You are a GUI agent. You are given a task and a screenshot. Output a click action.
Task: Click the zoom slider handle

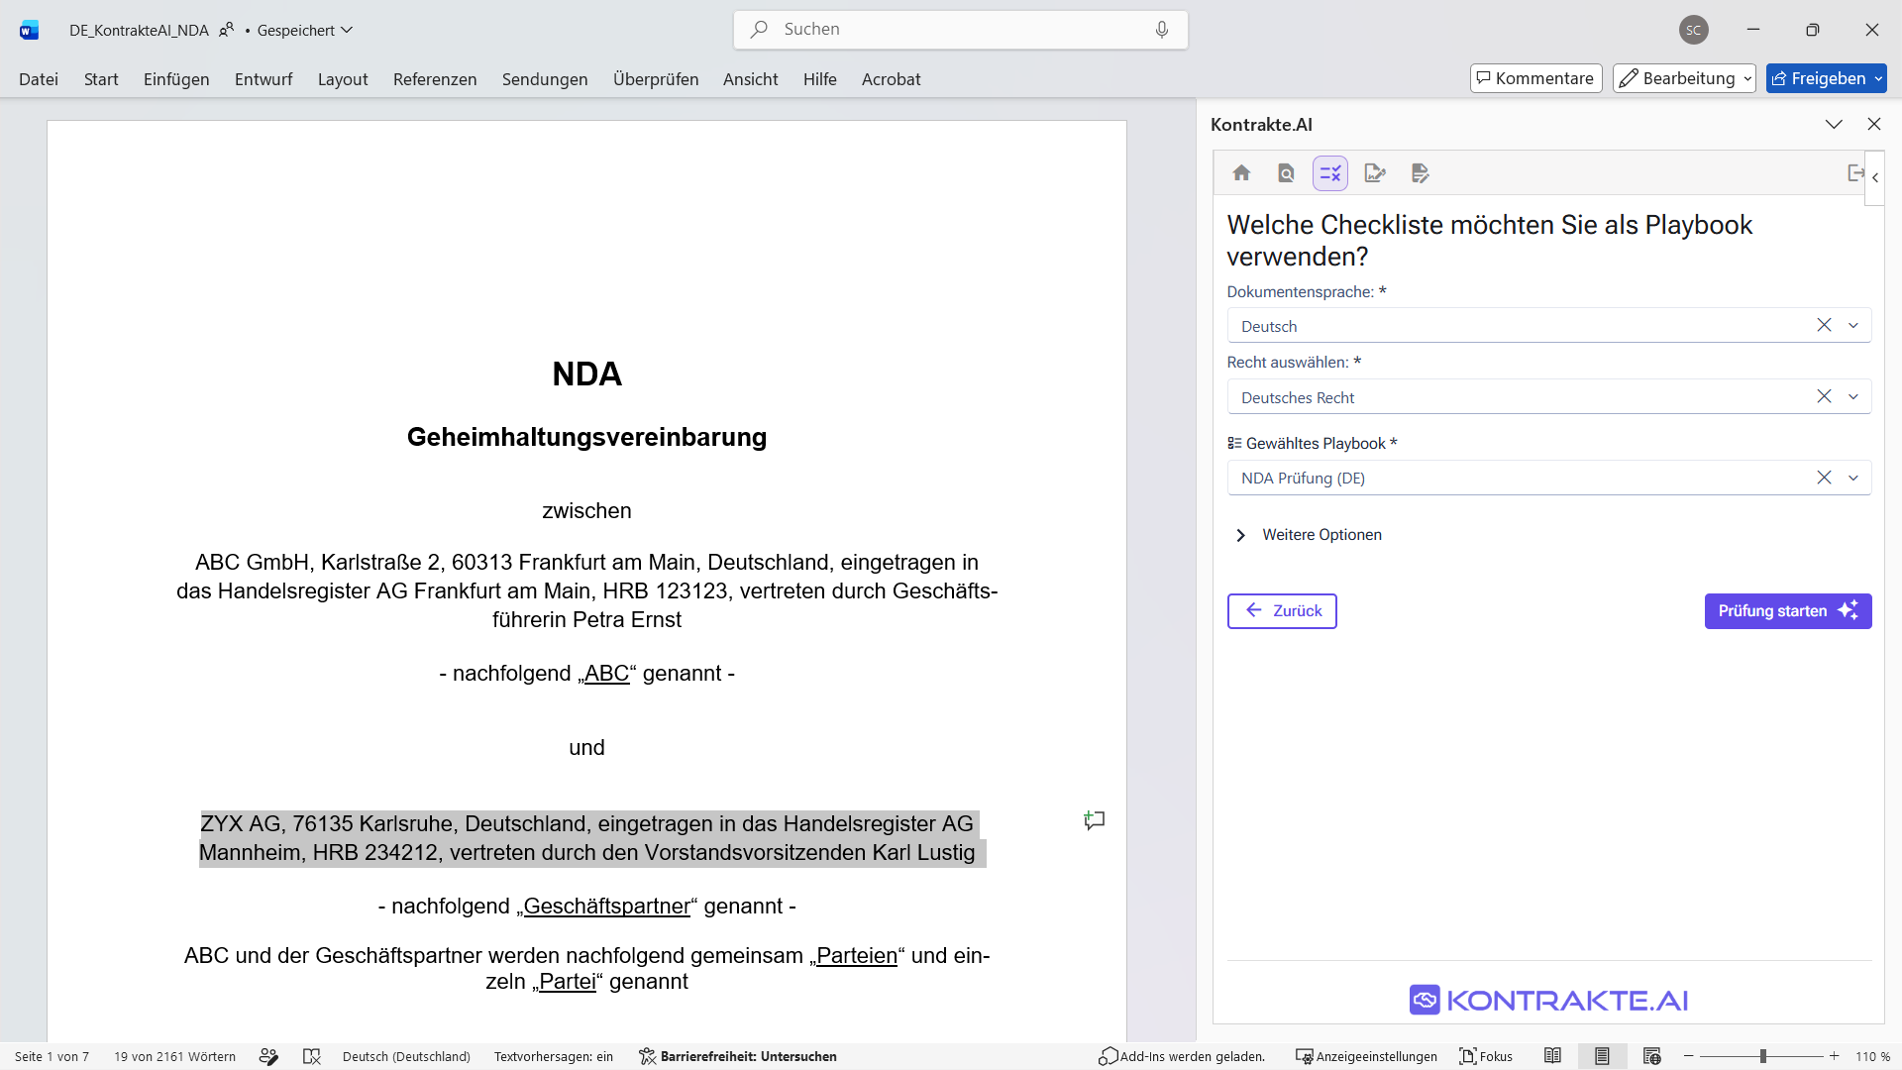(x=1763, y=1056)
